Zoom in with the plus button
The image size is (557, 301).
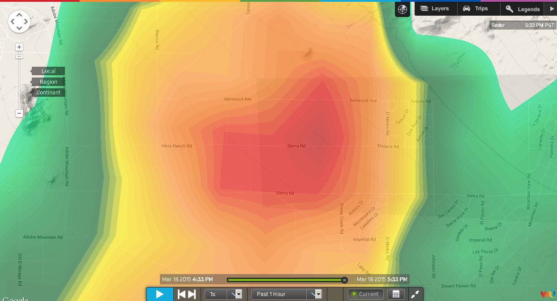coord(19,47)
